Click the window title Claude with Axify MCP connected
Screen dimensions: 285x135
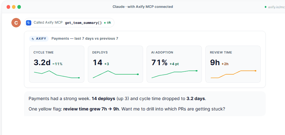[x=143, y=7]
